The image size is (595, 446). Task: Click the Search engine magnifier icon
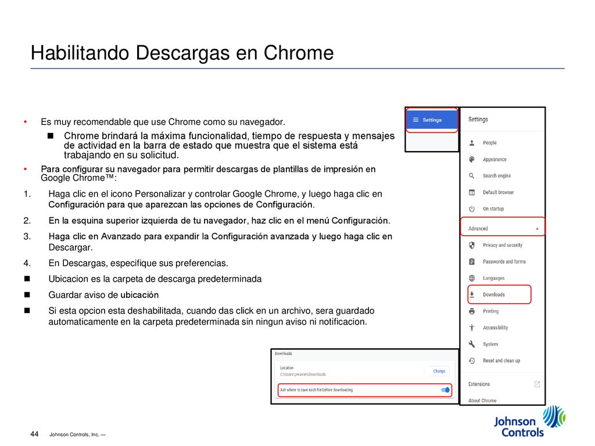tap(472, 176)
